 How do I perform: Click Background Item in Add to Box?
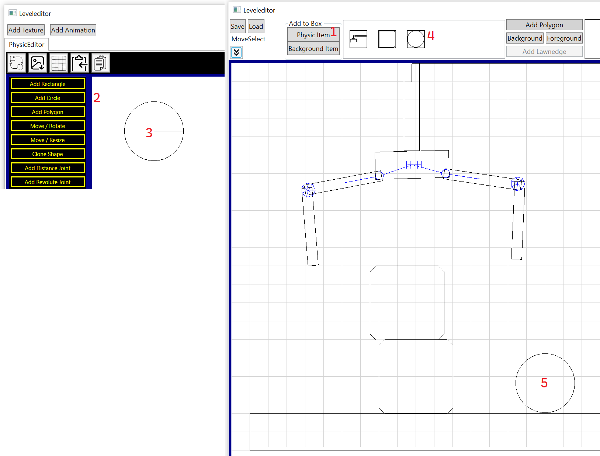tap(313, 48)
